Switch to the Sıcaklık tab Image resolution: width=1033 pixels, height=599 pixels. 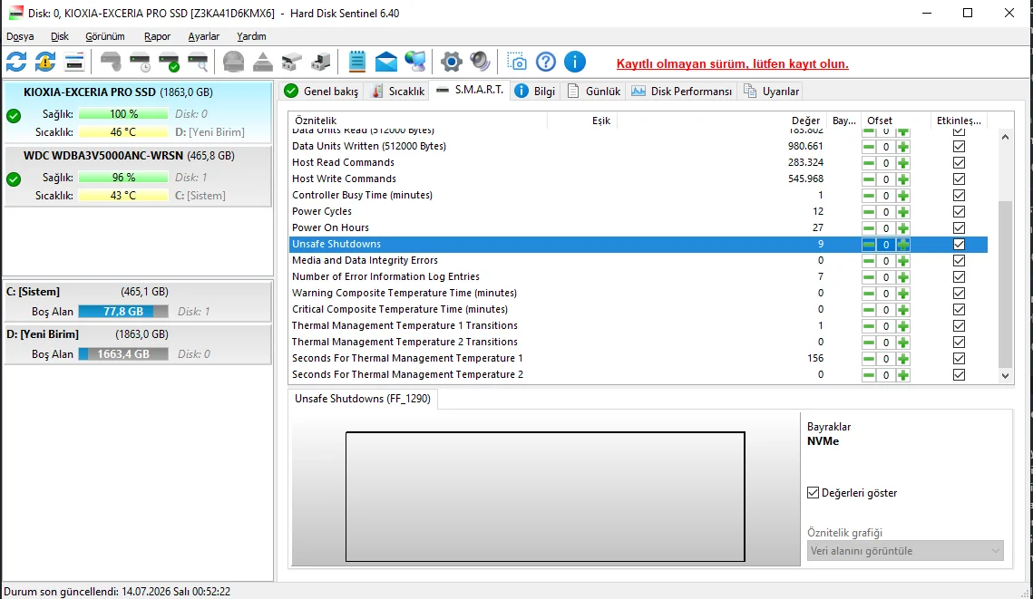(398, 92)
